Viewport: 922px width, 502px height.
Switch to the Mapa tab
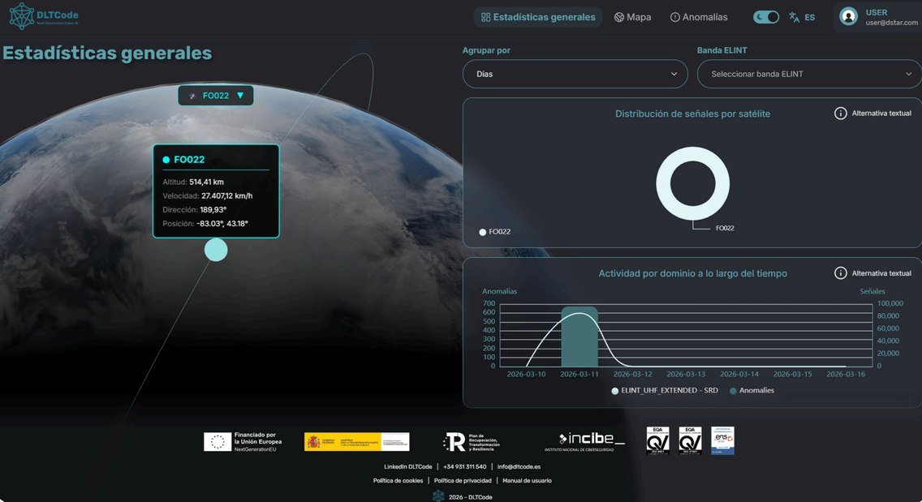click(x=633, y=17)
